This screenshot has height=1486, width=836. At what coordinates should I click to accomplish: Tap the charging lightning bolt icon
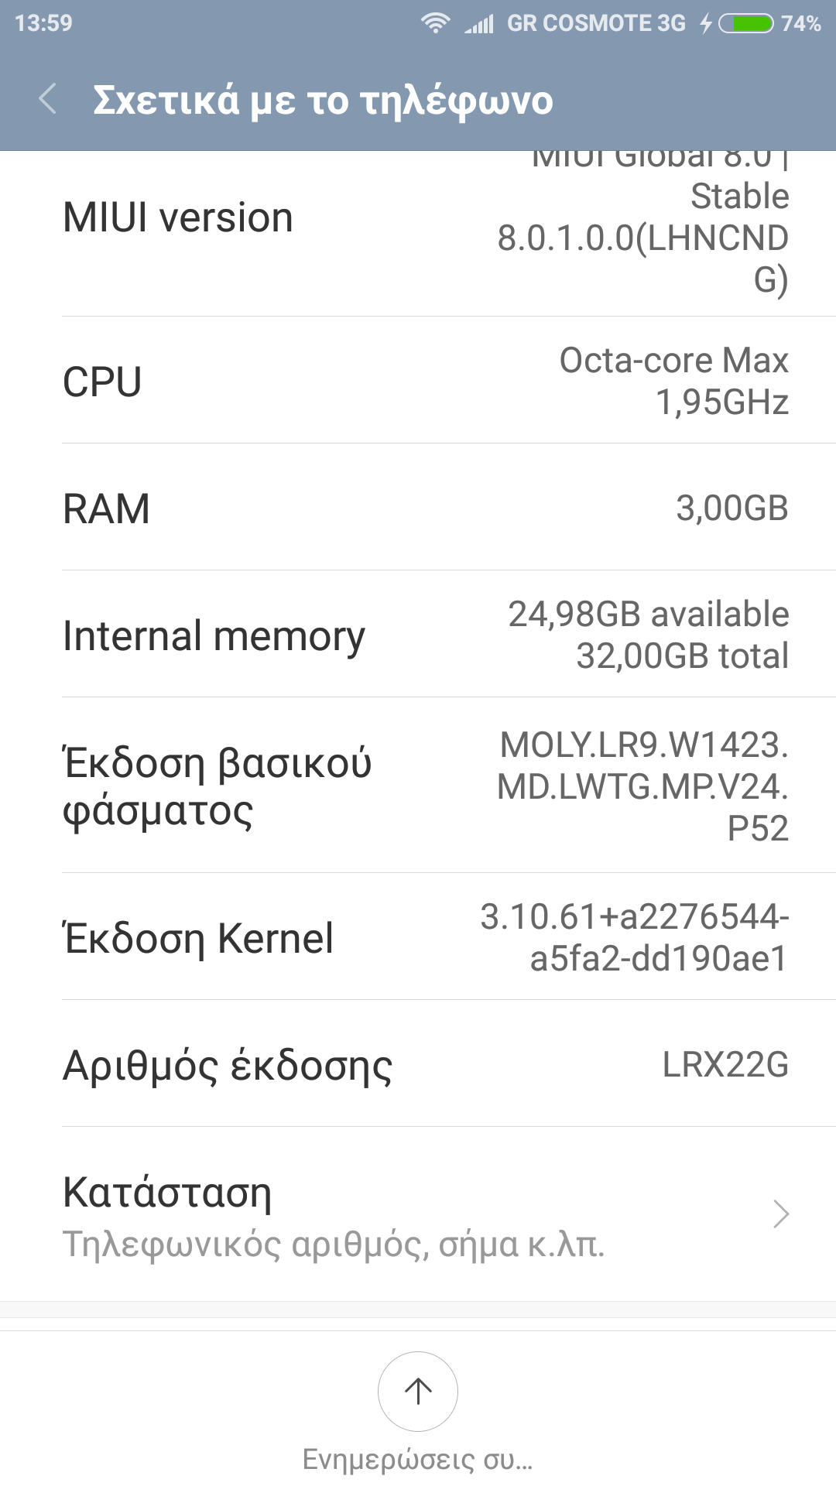pos(705,23)
